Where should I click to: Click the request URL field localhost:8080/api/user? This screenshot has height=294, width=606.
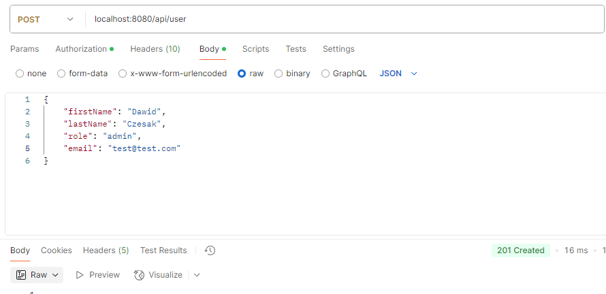click(x=345, y=19)
